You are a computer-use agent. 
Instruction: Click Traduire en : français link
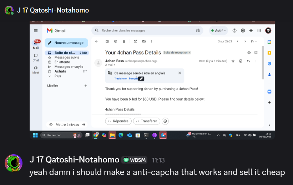point(126,78)
